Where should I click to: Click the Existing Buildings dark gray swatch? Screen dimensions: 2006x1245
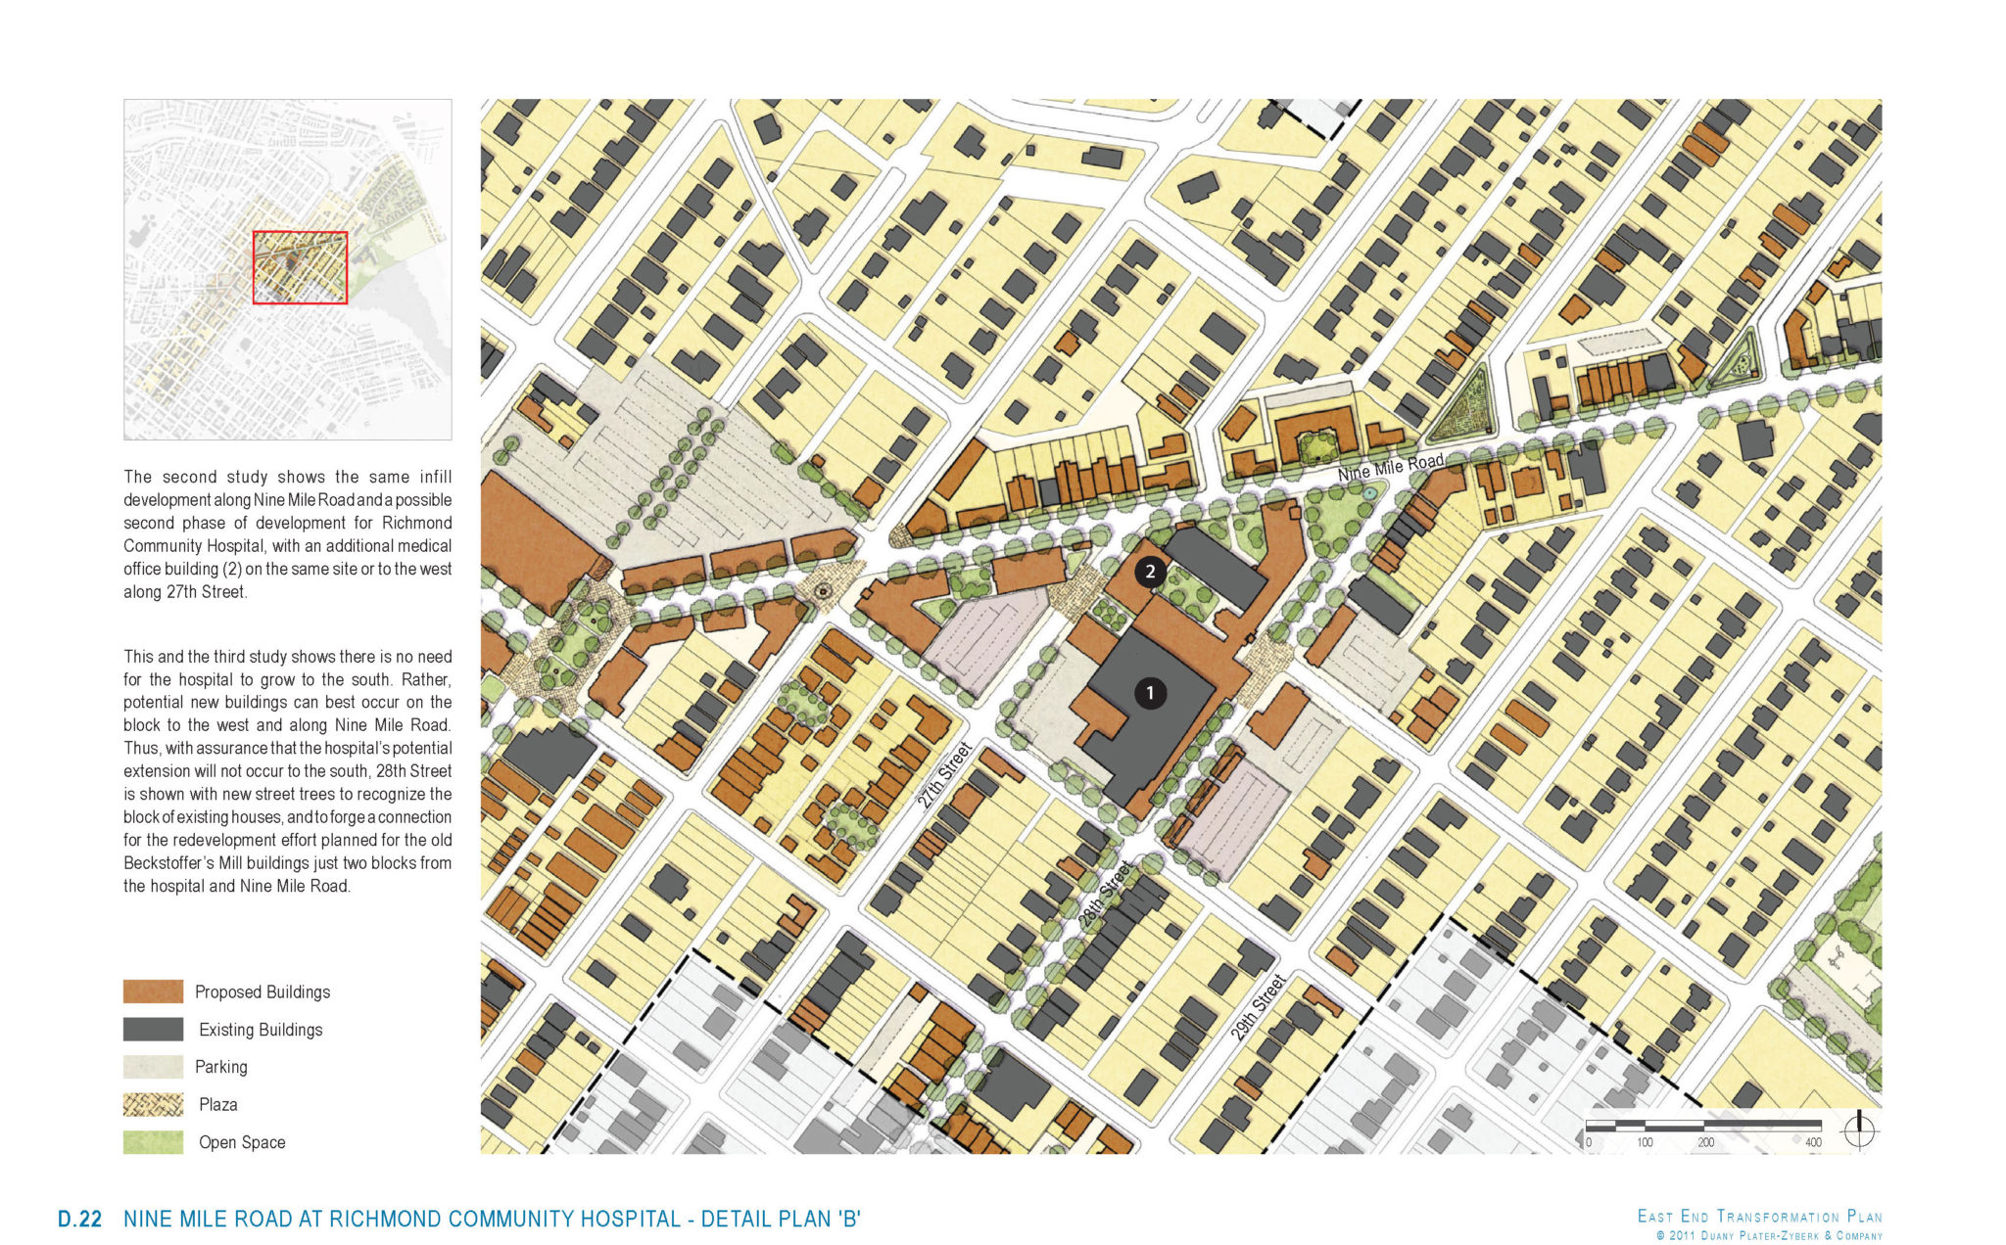pyautogui.click(x=153, y=1029)
